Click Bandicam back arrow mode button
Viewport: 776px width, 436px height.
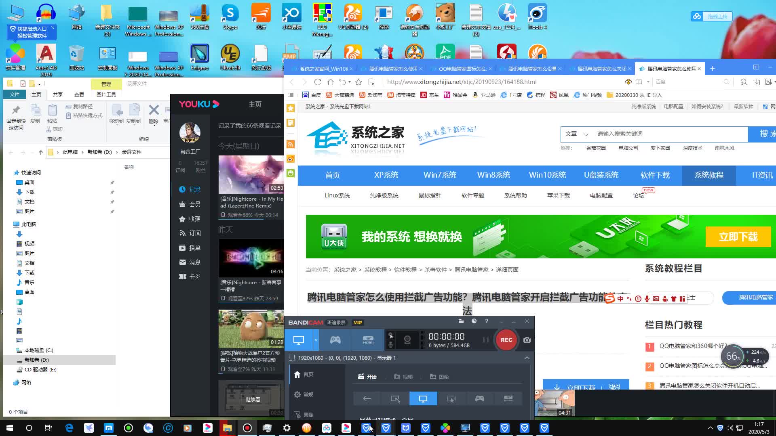click(367, 398)
